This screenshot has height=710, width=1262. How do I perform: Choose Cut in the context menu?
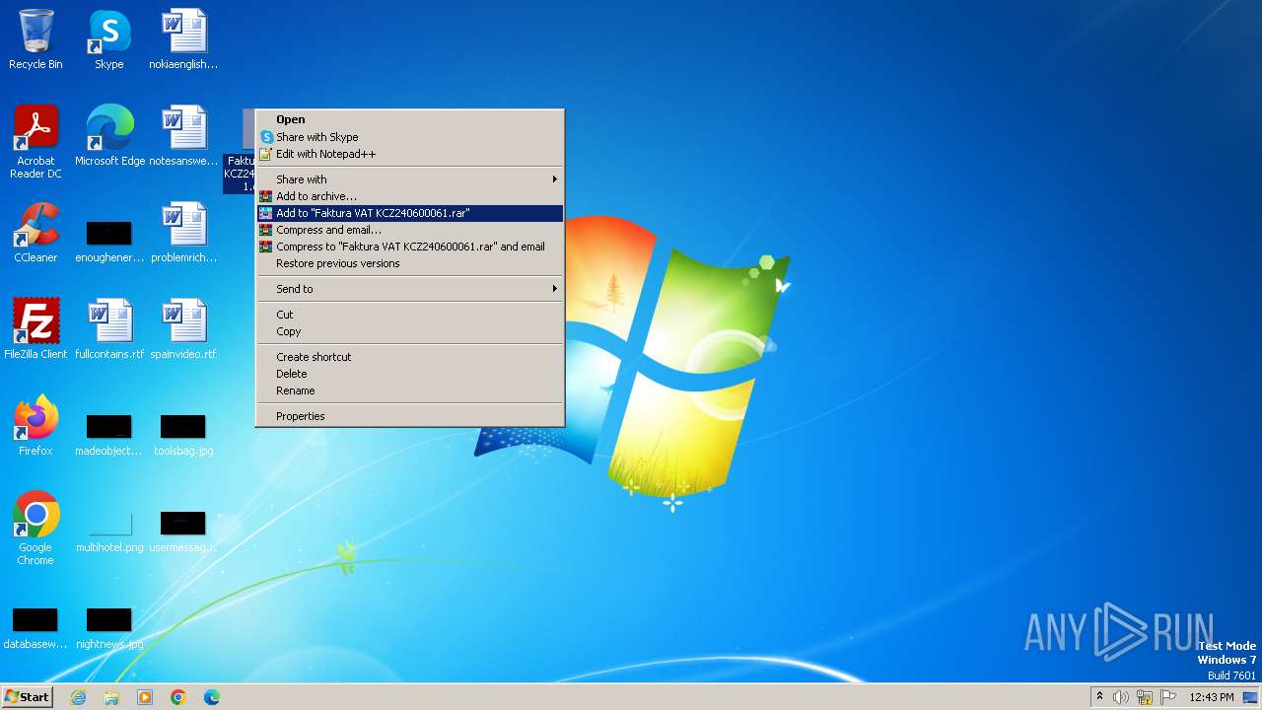[409, 315]
